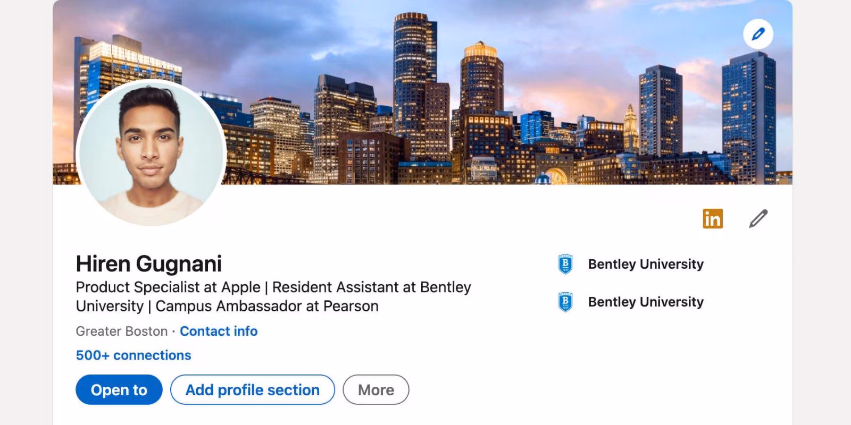
Task: Open Contact info
Action: pyautogui.click(x=219, y=331)
